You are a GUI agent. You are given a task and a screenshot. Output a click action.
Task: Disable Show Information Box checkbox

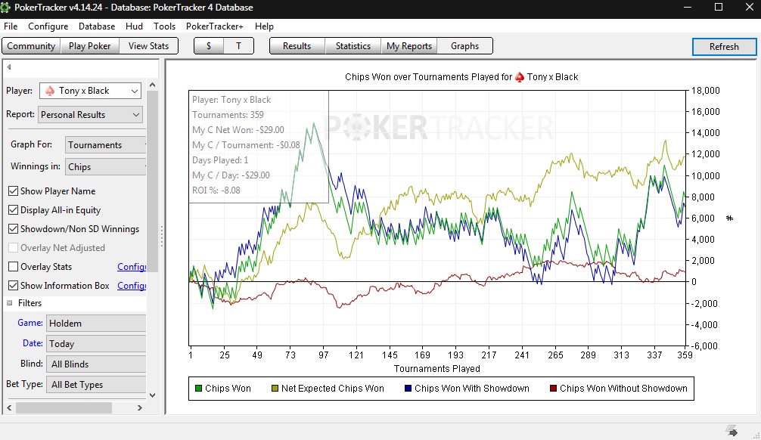click(13, 286)
